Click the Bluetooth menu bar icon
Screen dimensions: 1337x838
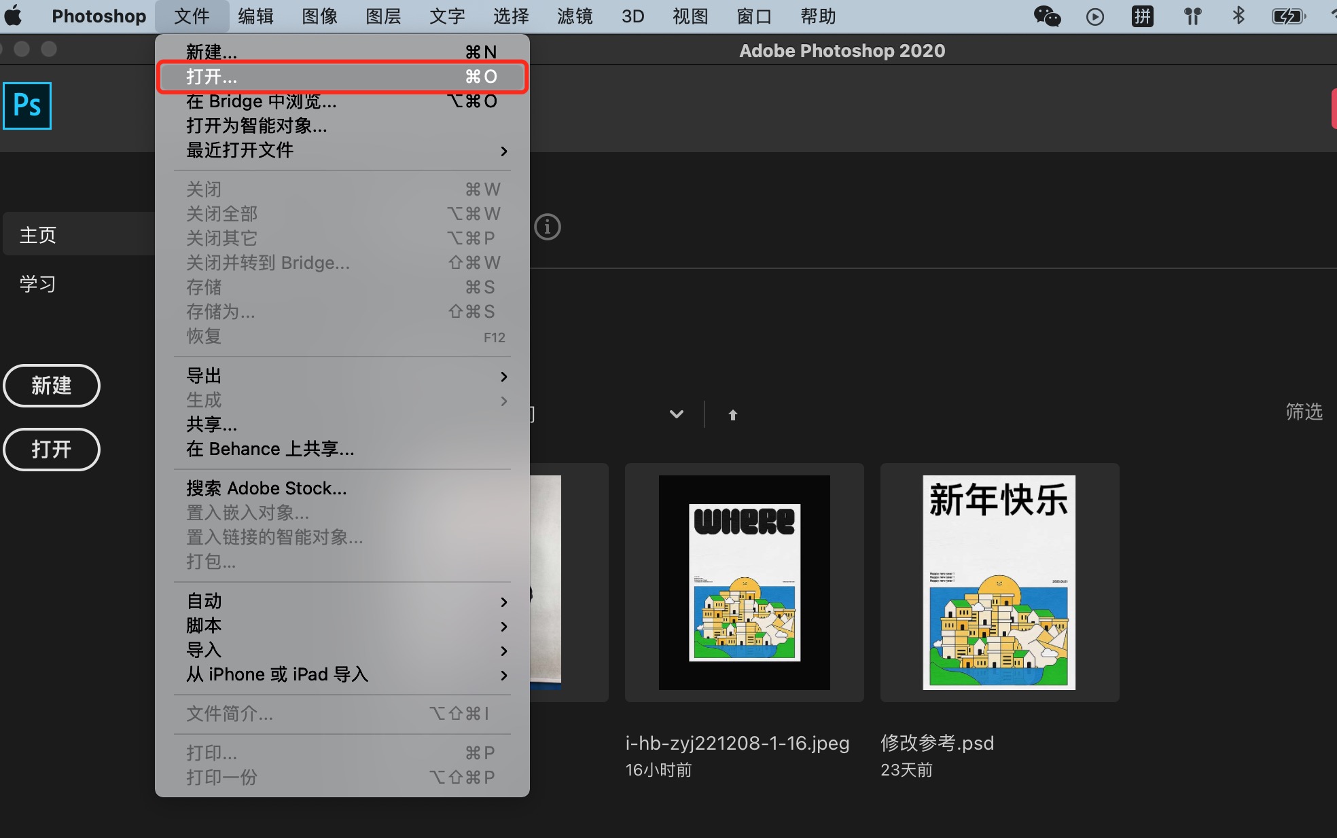coord(1238,16)
